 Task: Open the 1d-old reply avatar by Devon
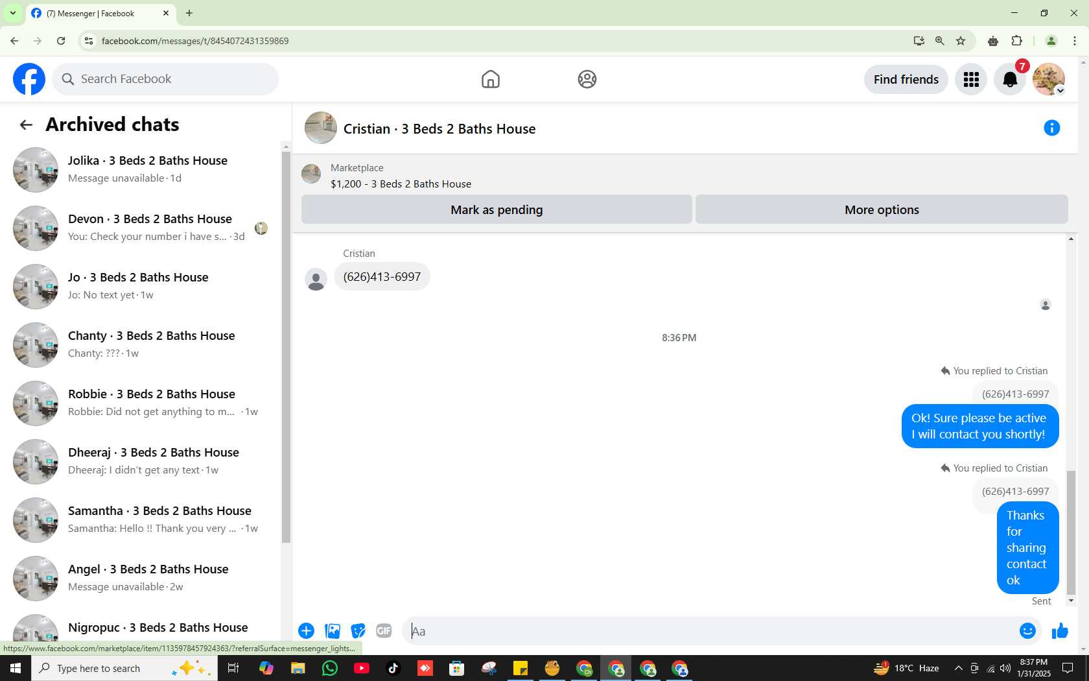[261, 228]
